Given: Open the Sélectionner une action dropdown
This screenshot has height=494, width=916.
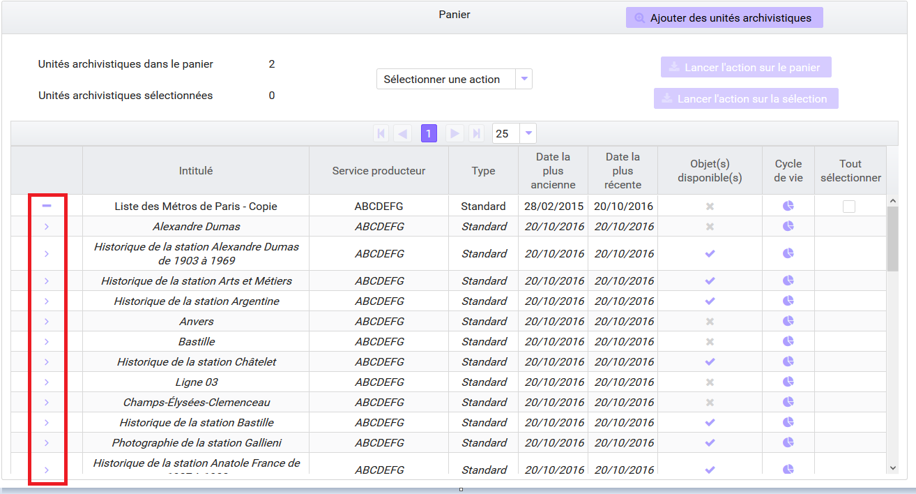Looking at the screenshot, I should (454, 79).
